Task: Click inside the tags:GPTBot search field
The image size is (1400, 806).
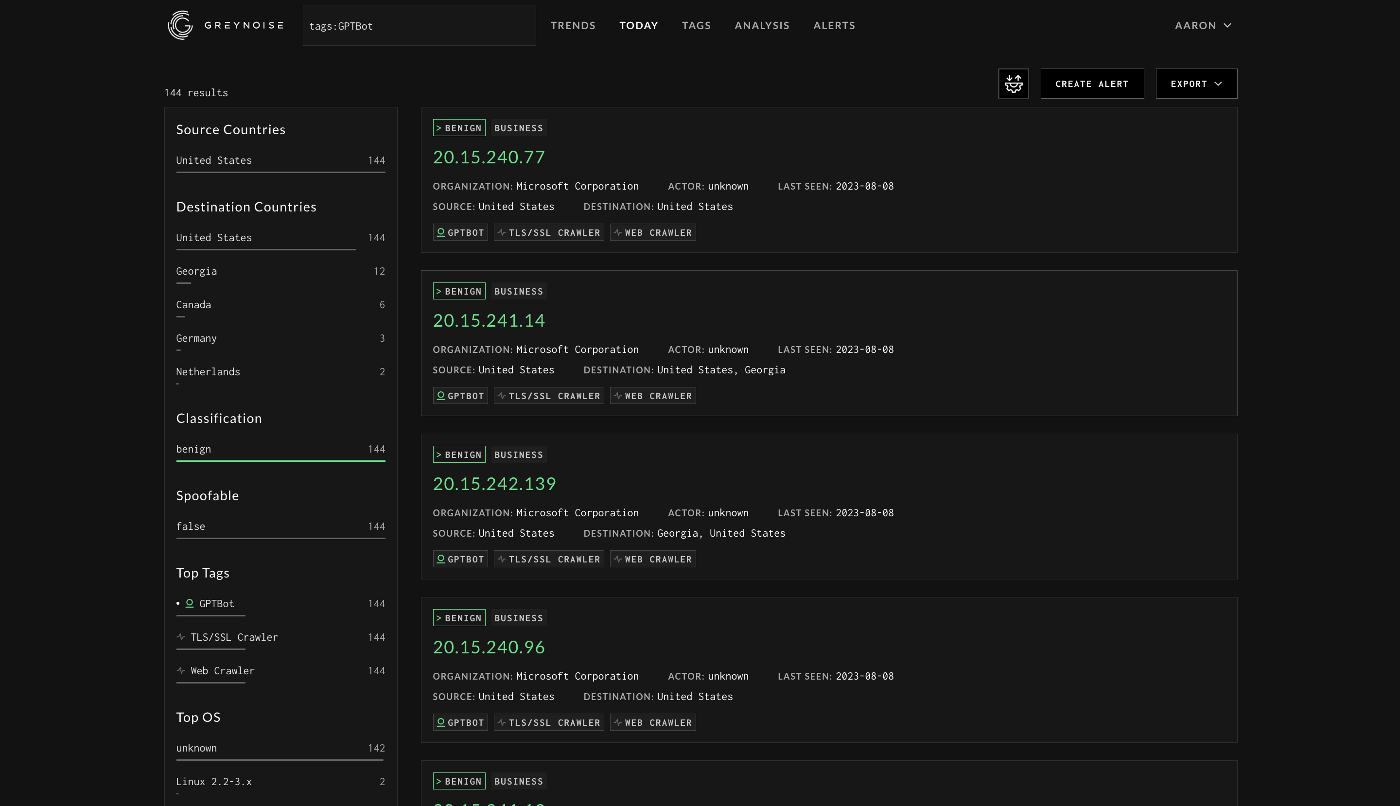Action: coord(419,25)
